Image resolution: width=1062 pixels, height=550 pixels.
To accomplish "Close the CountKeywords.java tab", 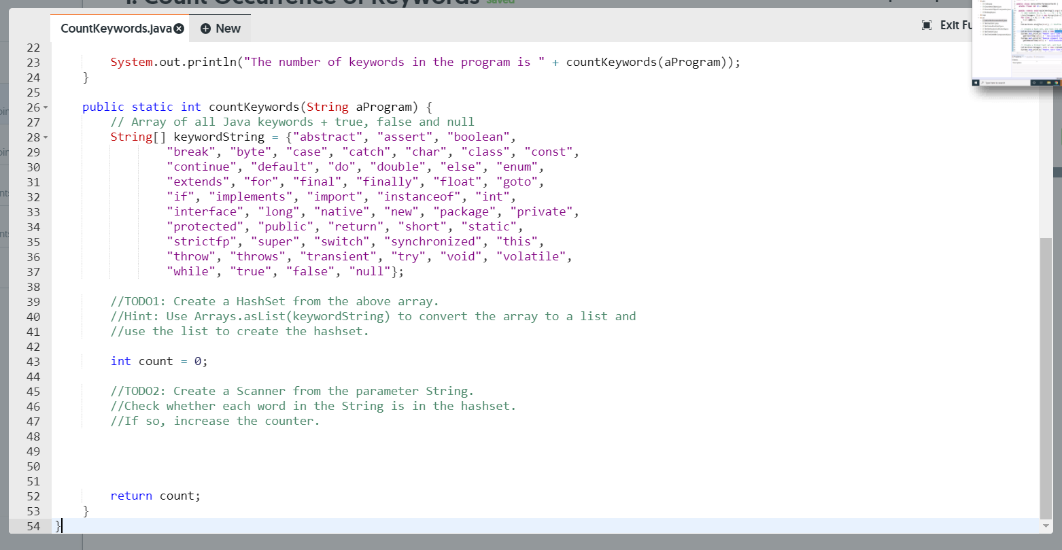I will coord(179,29).
